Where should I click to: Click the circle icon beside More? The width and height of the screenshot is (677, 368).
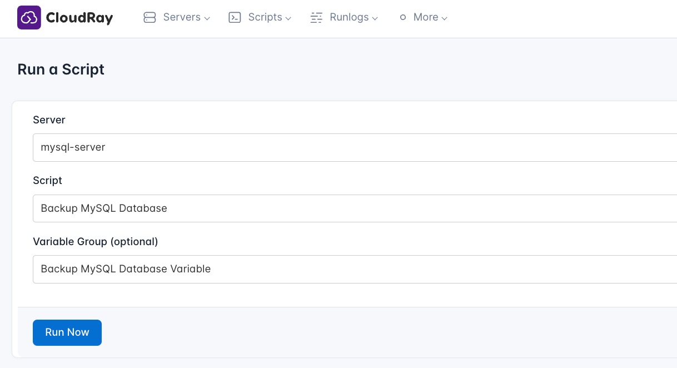tap(402, 17)
